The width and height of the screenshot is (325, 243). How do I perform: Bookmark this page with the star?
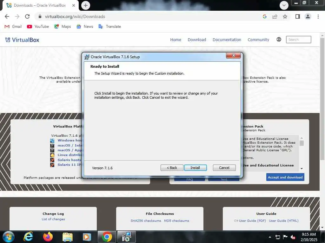coord(285,16)
